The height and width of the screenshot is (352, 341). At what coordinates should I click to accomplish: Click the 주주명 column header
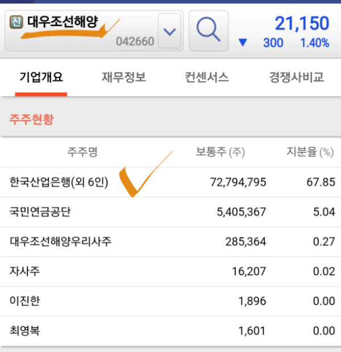(82, 152)
